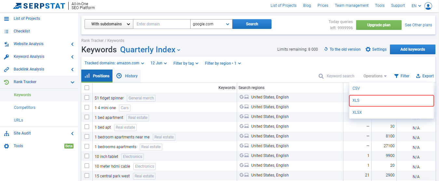Click the History clock icon

coord(119,76)
